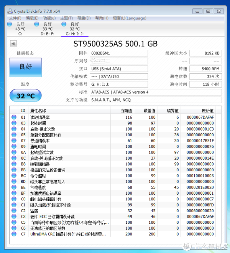Click the status dot of attribute BF
Screen dimensions: 230x253
[14, 193]
